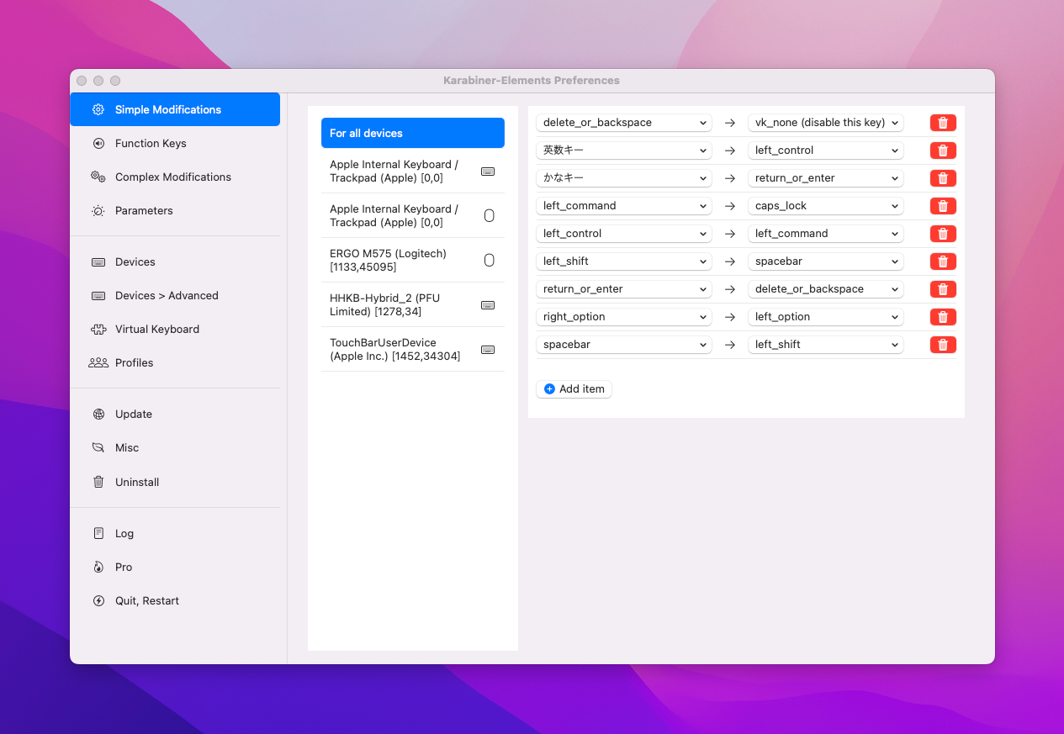Delete the delete_or_backspace to vk_none mapping
Image resolution: width=1064 pixels, height=734 pixels.
coord(943,123)
